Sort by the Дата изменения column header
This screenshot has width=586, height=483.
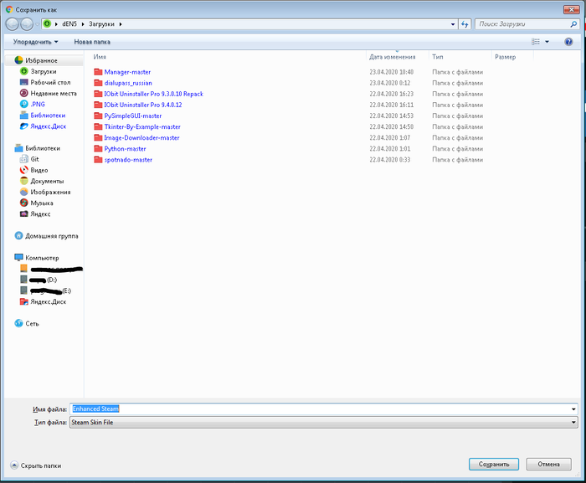[x=392, y=57]
